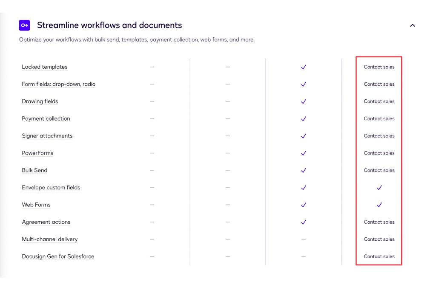Viewport: 436px width, 290px height.
Task: Click the last-column checkmark for Web Forms
Action: tap(379, 205)
